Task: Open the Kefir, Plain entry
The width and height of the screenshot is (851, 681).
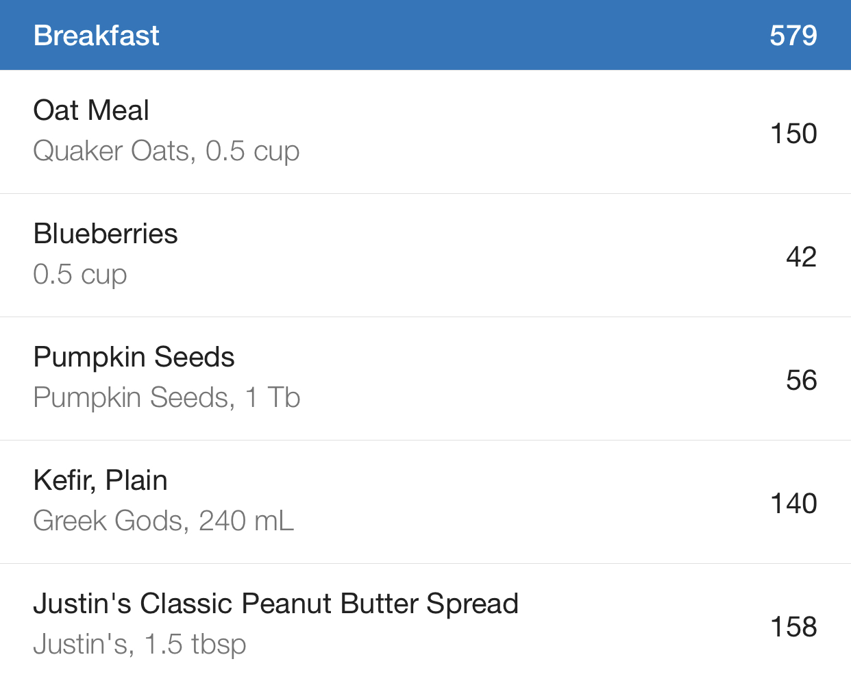Action: 425,502
